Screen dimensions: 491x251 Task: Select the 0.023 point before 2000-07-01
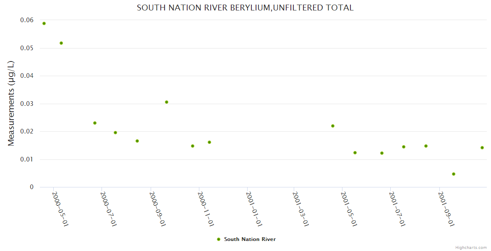click(x=95, y=123)
